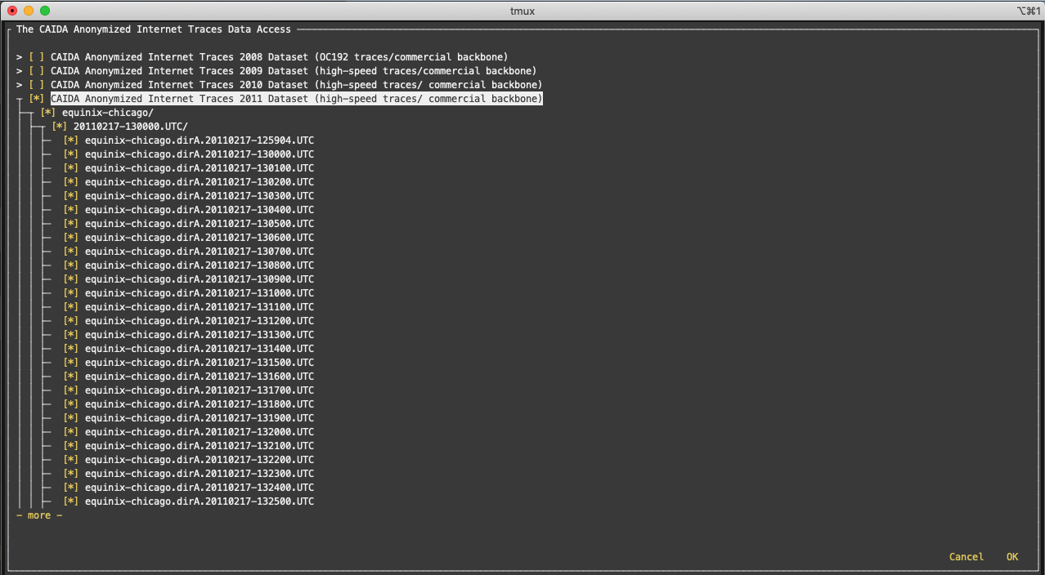Uncheck the dirA.20110217-130000.UTC file checkbox

click(70, 154)
